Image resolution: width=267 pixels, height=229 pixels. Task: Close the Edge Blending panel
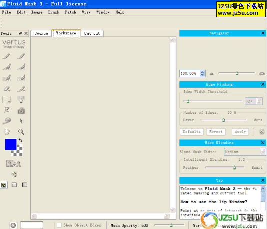coord(263,143)
